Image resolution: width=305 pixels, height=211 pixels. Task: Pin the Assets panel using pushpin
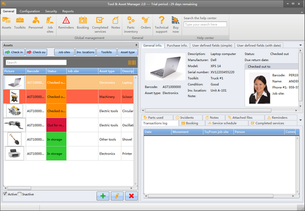pyautogui.click(x=135, y=45)
